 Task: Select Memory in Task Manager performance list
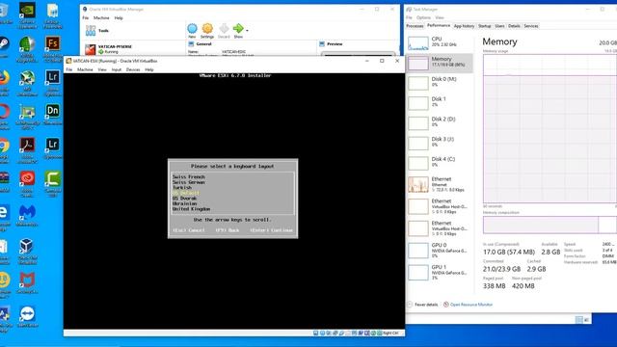point(440,63)
